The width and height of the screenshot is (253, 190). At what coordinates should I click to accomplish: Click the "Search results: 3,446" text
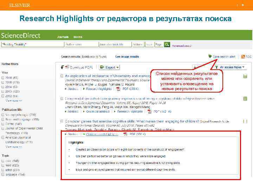(x=75, y=57)
